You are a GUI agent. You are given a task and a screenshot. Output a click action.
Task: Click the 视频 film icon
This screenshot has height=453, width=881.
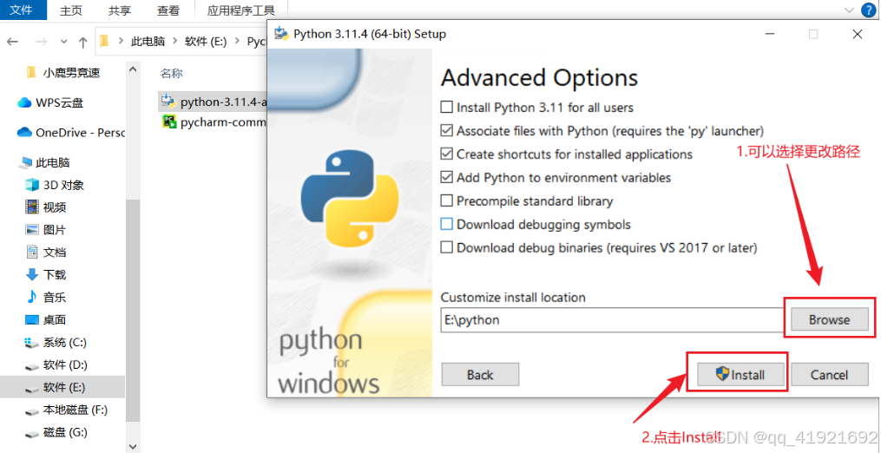coord(32,207)
